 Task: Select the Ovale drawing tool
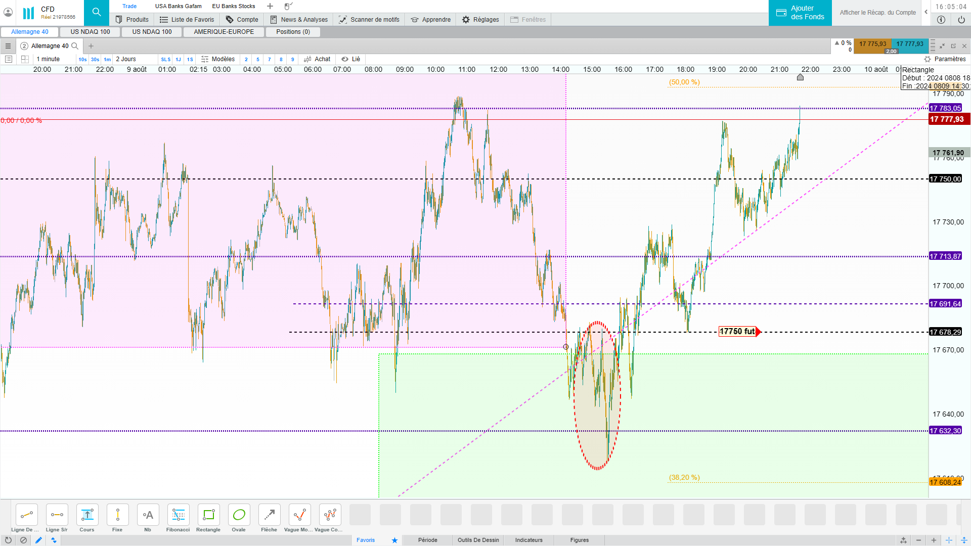click(x=239, y=515)
